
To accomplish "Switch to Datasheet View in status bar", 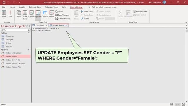I will pyautogui.click(x=172, y=104).
